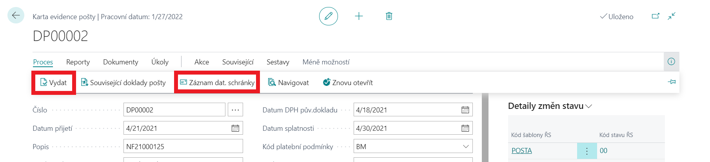The image size is (710, 162).
Task: Click the Popis input field
Action: [x=183, y=146]
